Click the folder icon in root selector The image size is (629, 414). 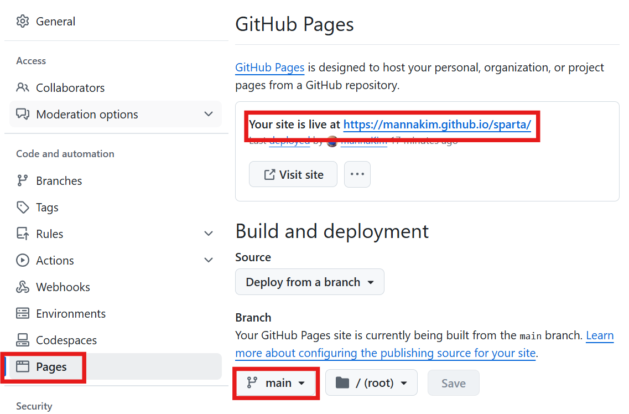click(342, 382)
